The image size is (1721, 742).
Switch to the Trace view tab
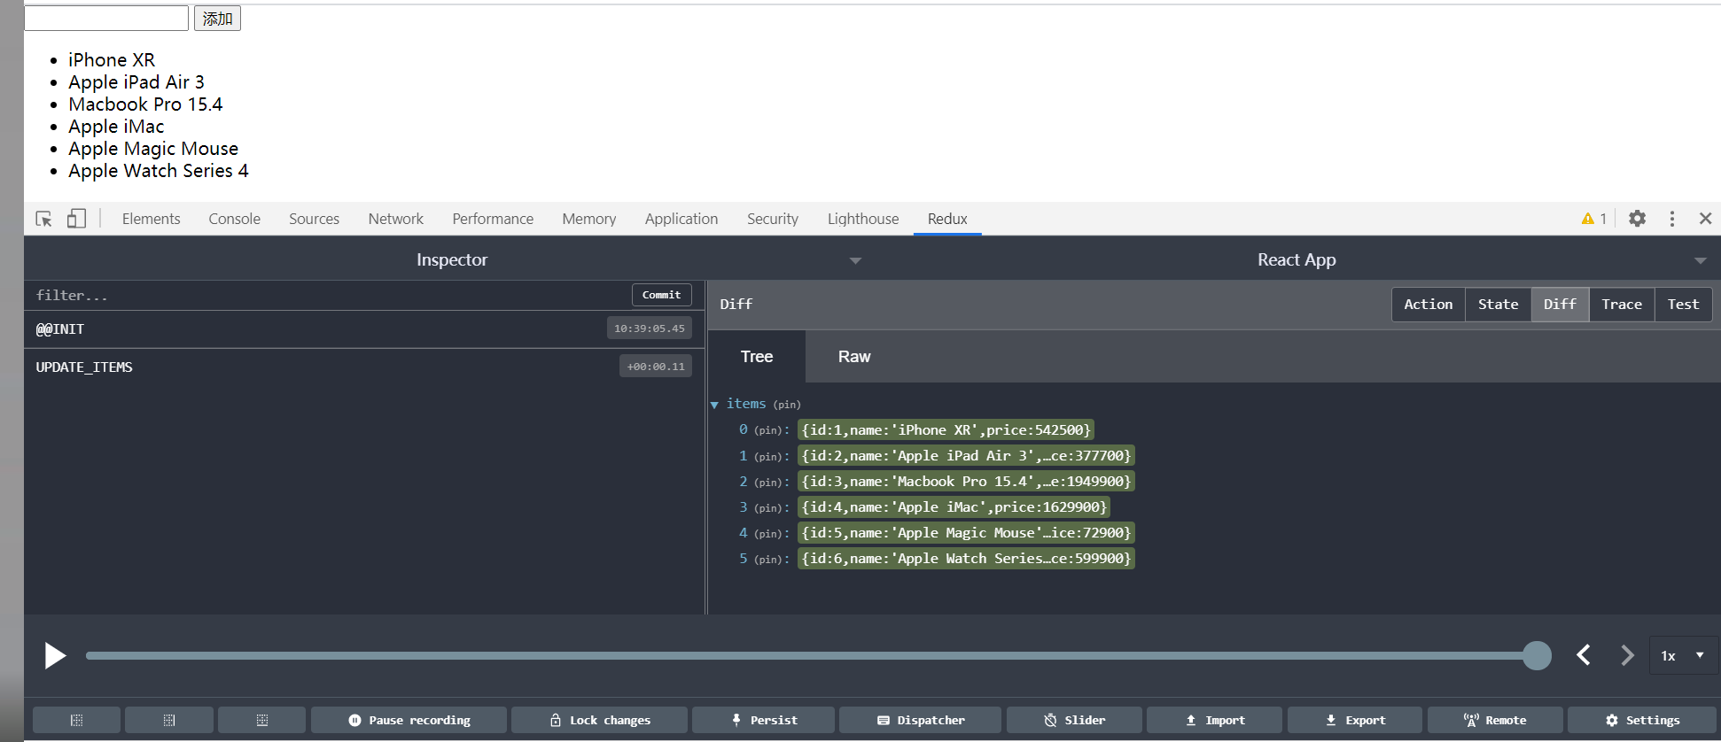[x=1622, y=305]
